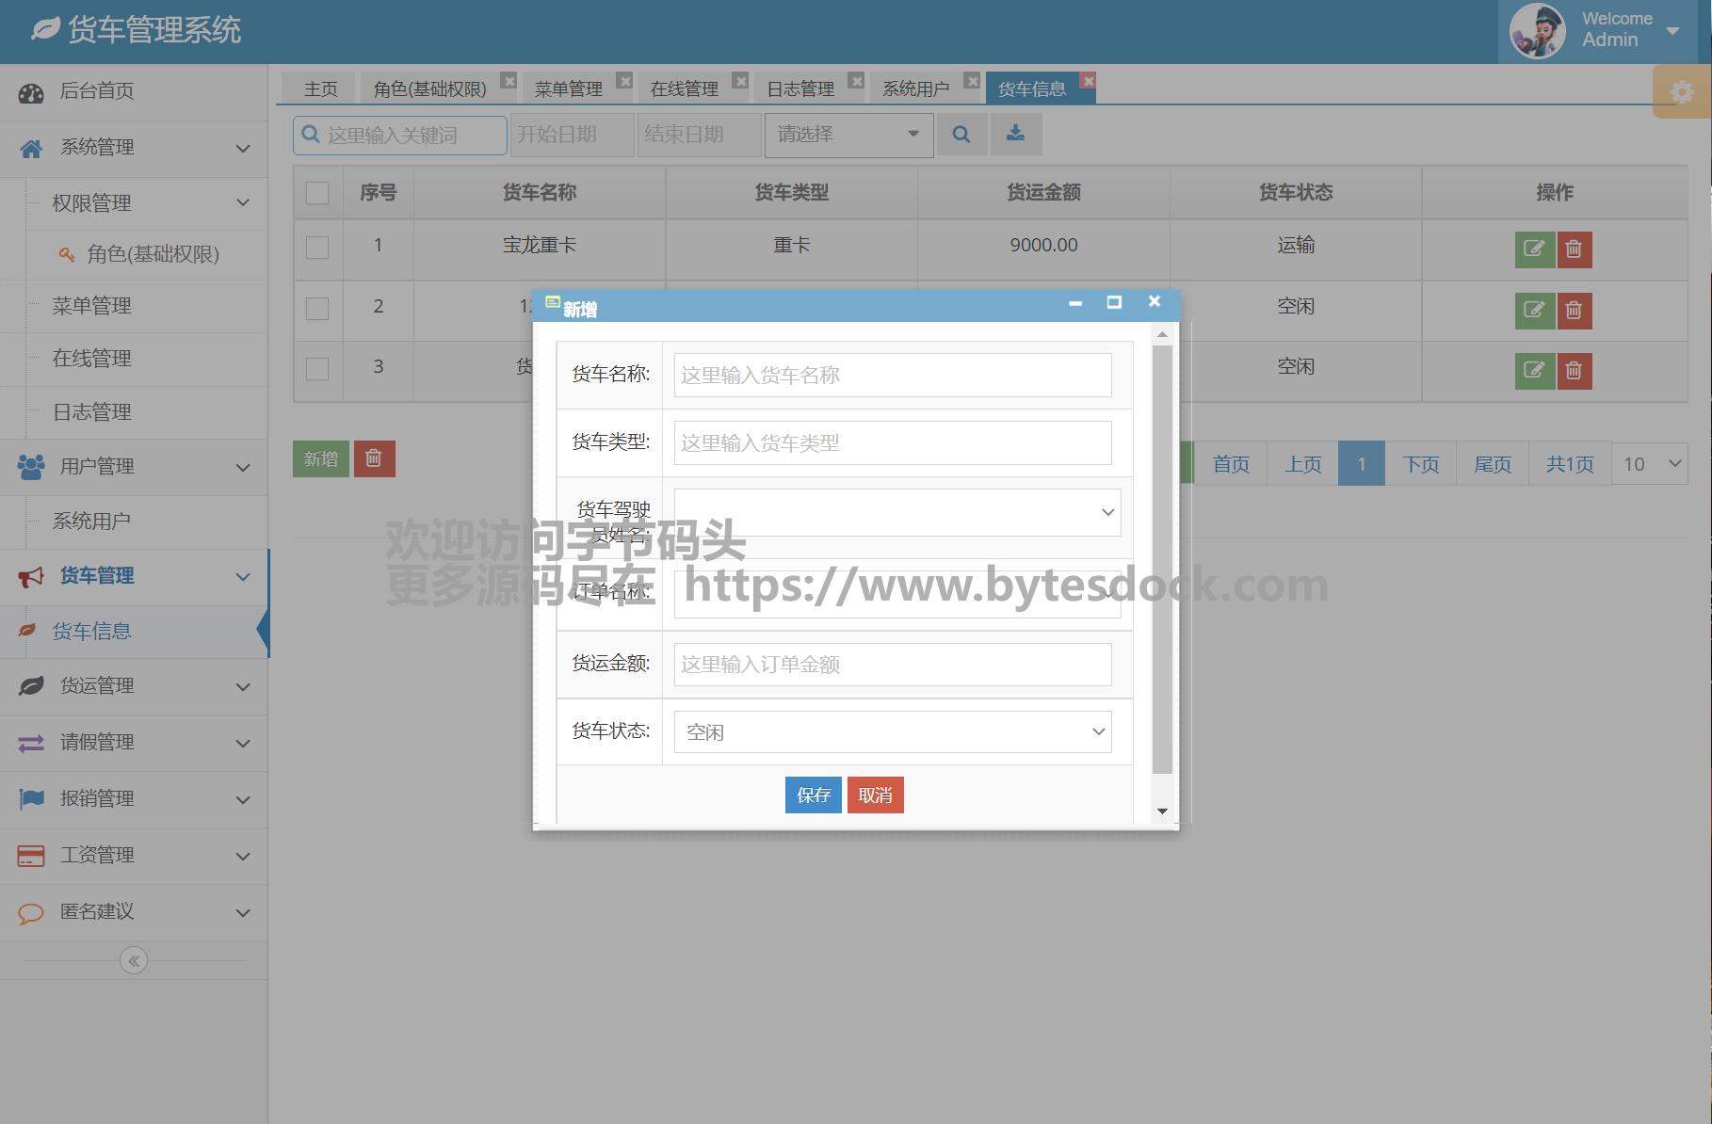Click the blue 保存 button
The image size is (1712, 1124).
coord(813,795)
